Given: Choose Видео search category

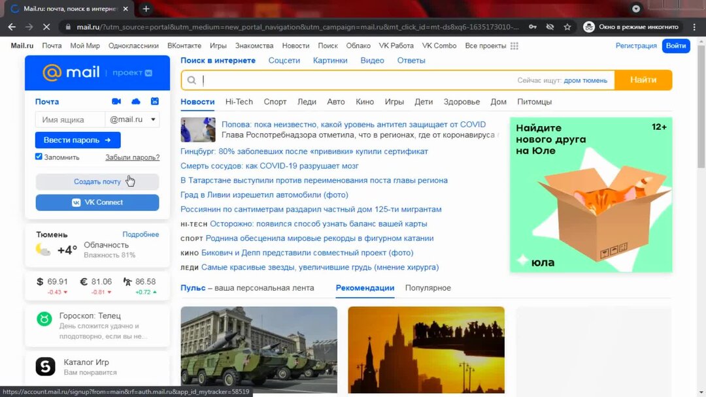Looking at the screenshot, I should [373, 60].
